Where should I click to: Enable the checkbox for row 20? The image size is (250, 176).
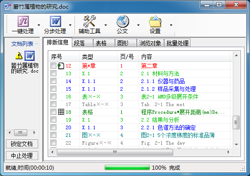54,127
